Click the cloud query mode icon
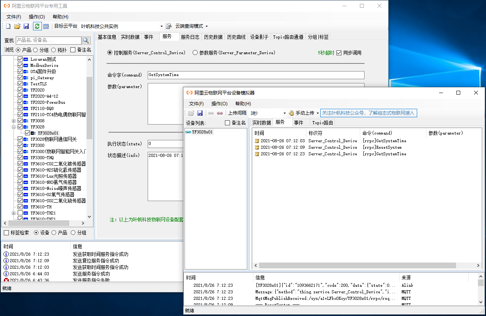This screenshot has width=486, height=316. (168, 26)
